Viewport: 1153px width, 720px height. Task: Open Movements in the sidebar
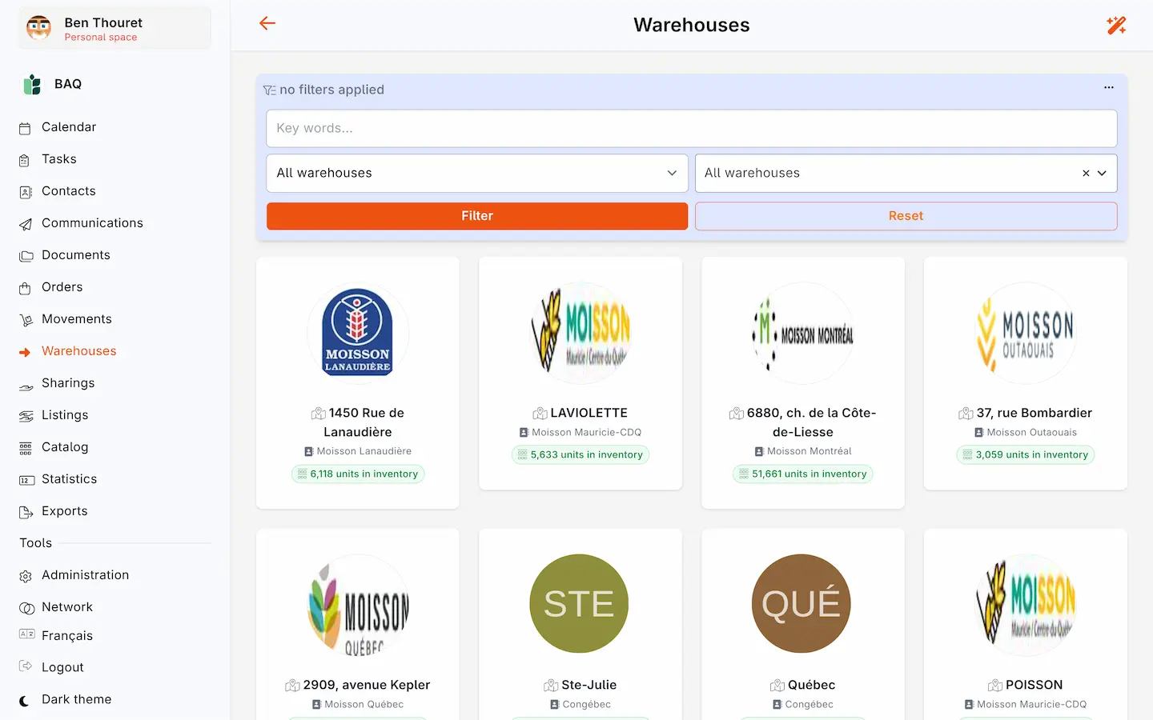point(76,319)
